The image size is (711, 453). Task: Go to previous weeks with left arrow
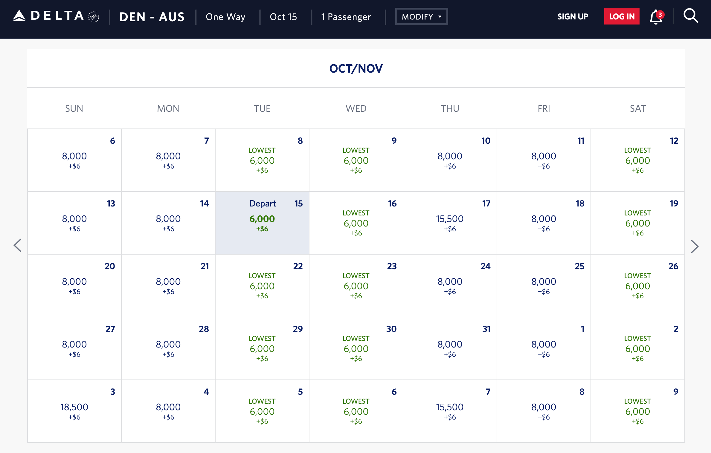tap(18, 246)
